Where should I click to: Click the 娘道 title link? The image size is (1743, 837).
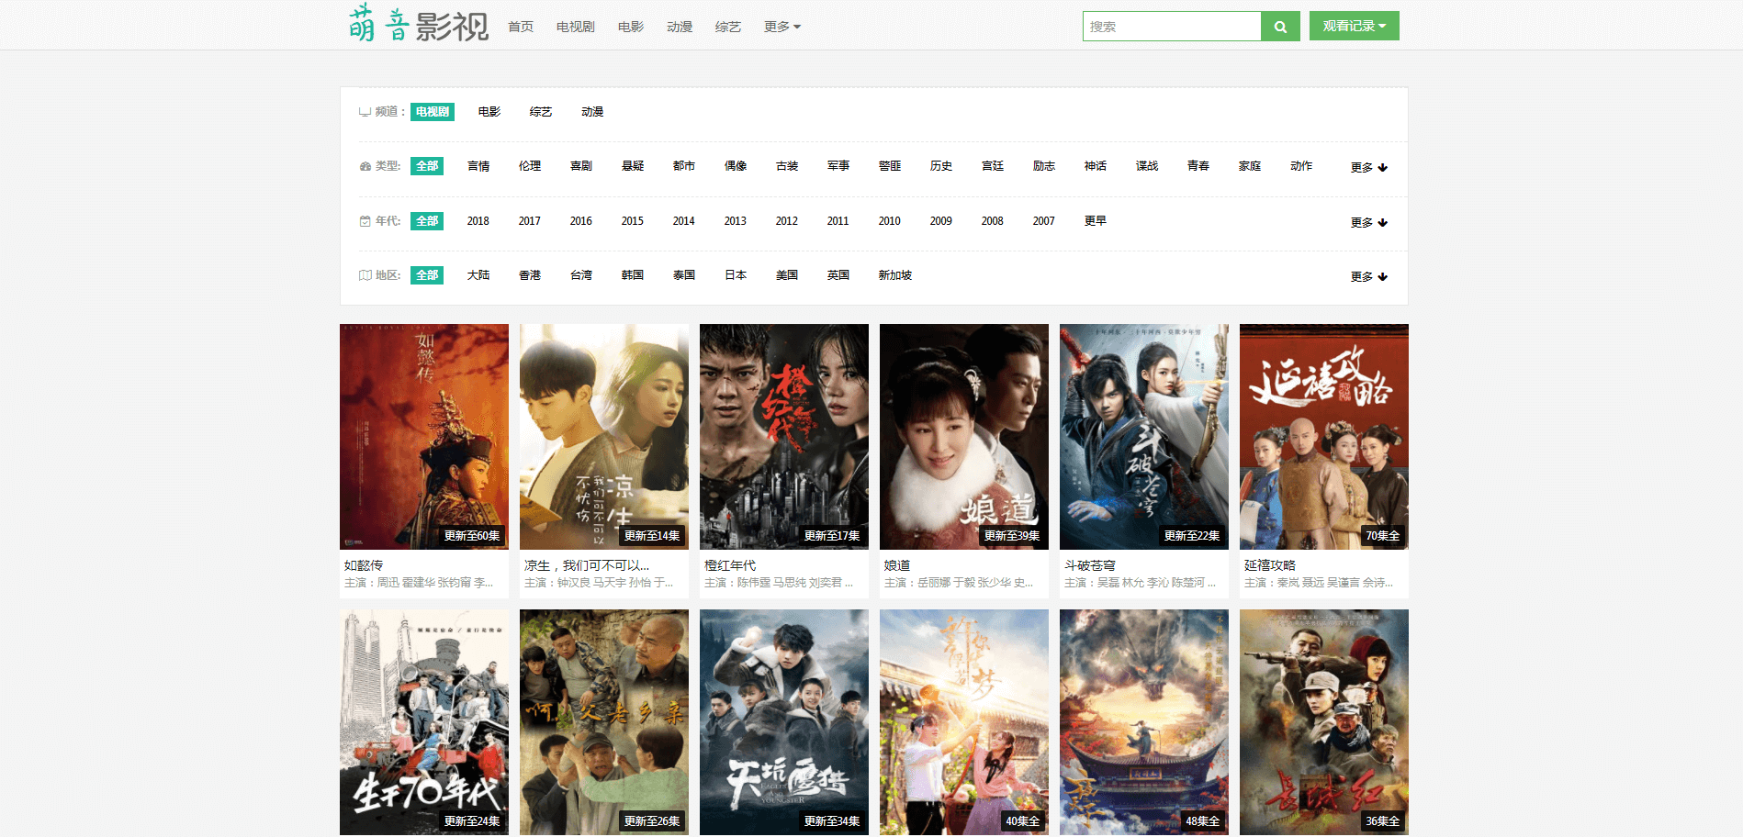pyautogui.click(x=897, y=565)
